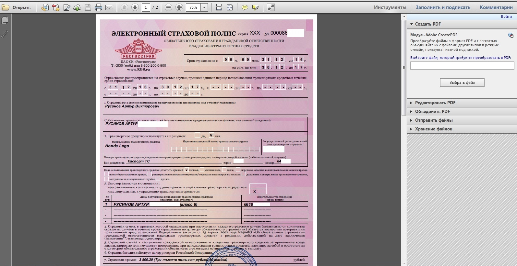Click the document scrollbar up arrow
The image size is (517, 266).
(404, 17)
